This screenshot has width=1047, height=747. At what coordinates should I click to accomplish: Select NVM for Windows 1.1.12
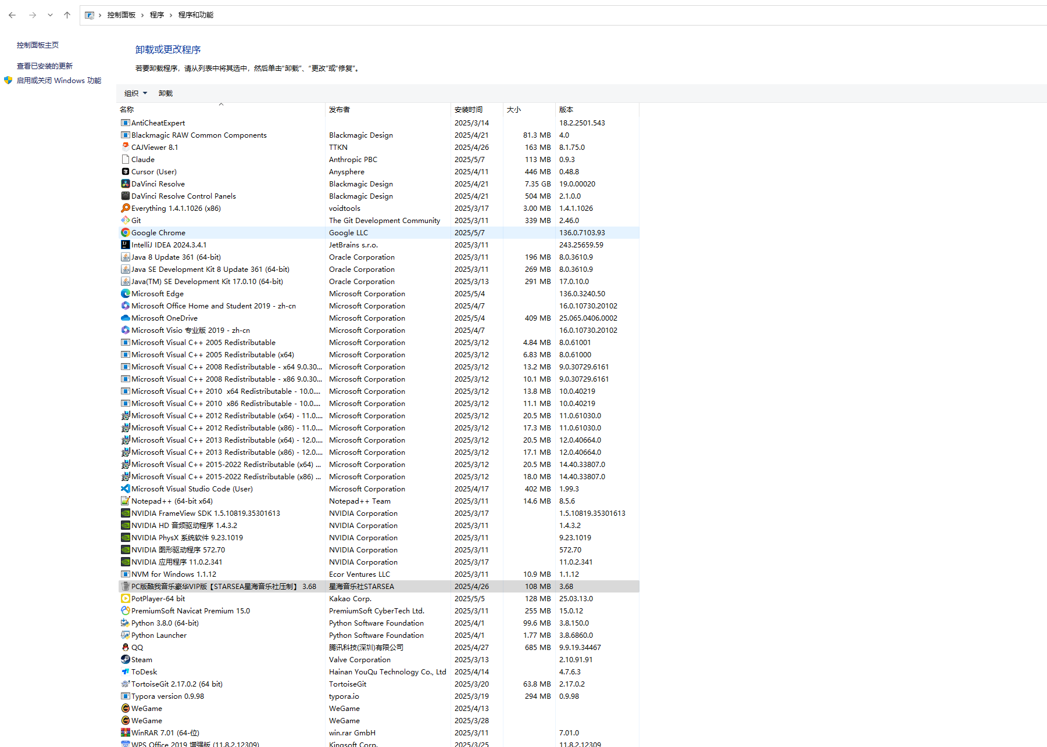click(378, 574)
